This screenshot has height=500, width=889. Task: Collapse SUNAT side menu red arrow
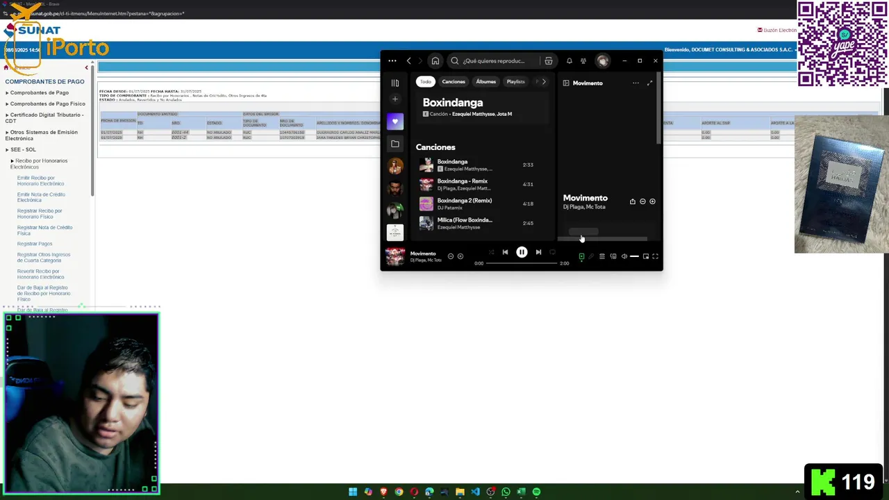pyautogui.click(x=87, y=67)
